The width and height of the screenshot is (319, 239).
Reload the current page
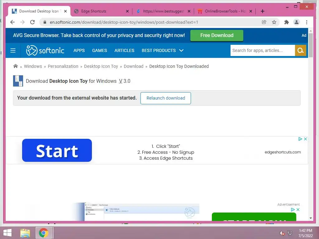[x=32, y=22]
